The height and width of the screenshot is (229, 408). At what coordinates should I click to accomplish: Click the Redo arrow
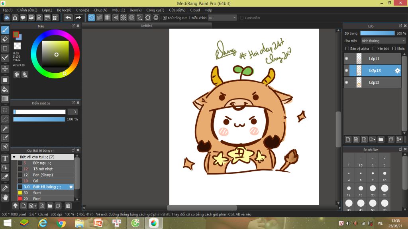pyautogui.click(x=78, y=17)
